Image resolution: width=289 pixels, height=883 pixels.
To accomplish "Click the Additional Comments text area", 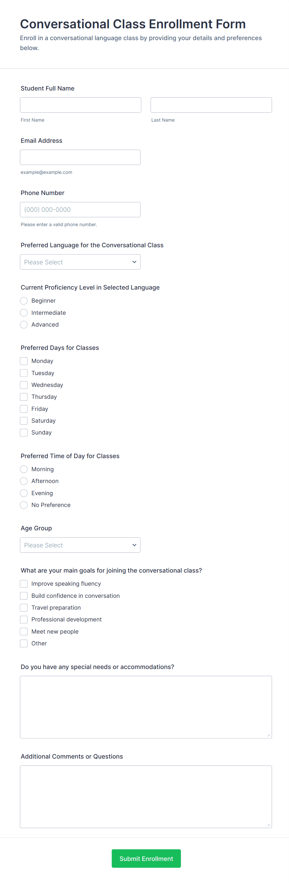I will coord(146,797).
